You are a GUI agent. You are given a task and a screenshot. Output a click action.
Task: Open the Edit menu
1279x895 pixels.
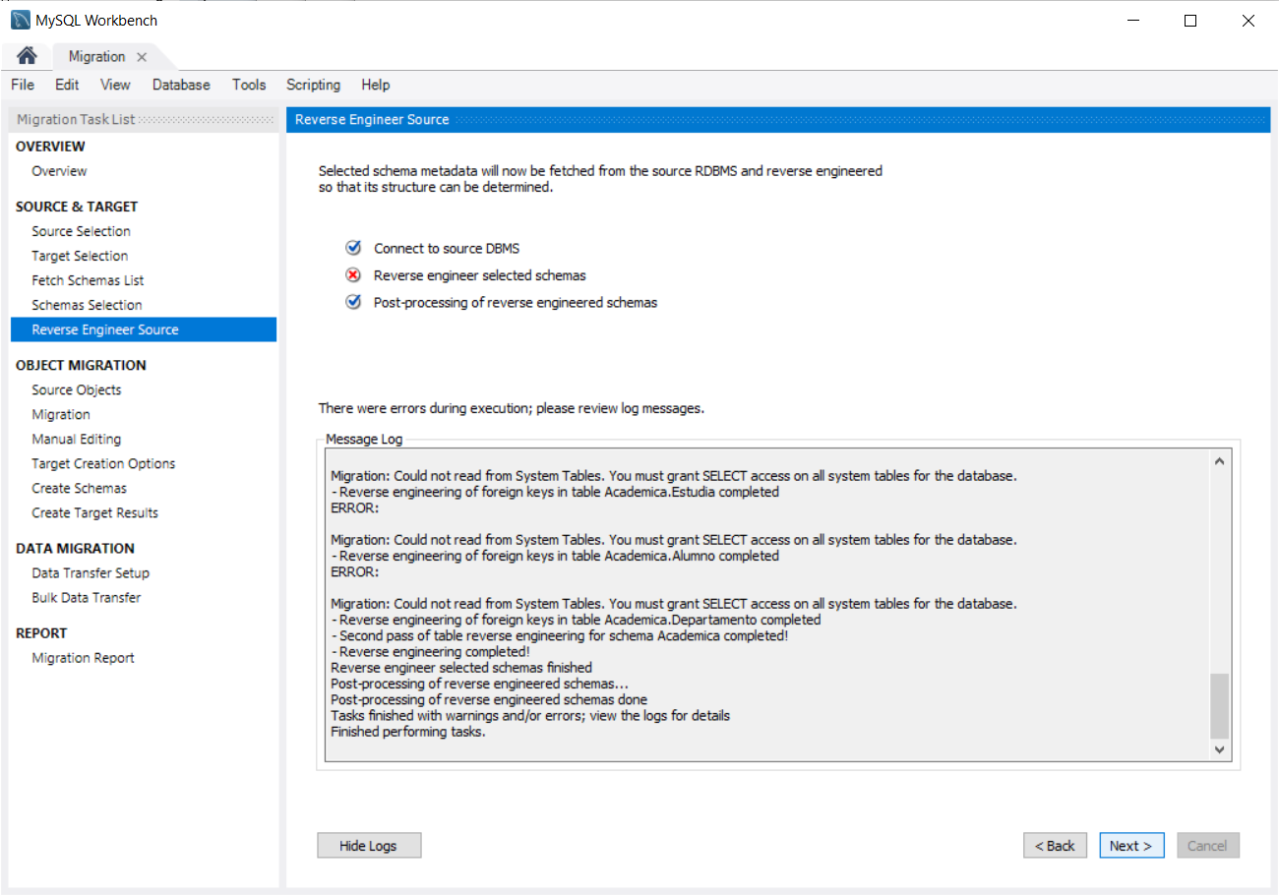[x=67, y=85]
